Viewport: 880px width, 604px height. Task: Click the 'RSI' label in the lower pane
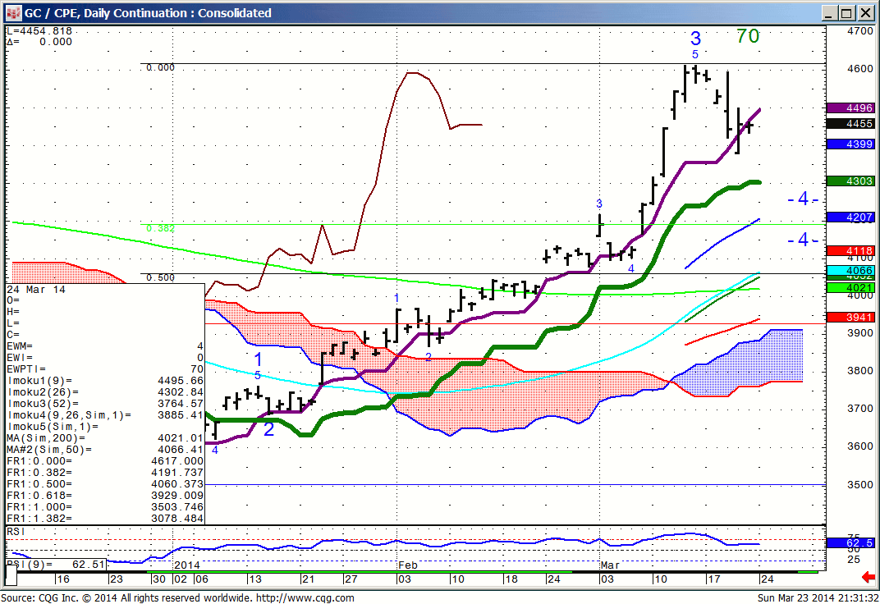16,531
